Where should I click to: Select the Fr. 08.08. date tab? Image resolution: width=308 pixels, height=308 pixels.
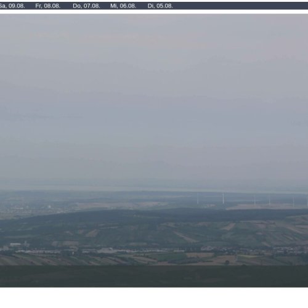click(x=48, y=6)
